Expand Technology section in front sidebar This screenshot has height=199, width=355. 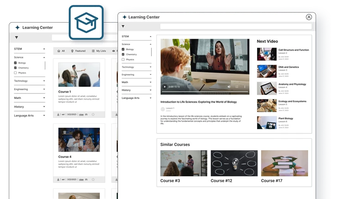150,67
